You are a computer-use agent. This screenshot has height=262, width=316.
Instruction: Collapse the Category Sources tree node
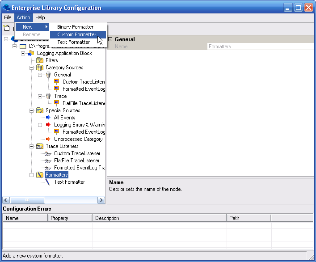coord(32,68)
